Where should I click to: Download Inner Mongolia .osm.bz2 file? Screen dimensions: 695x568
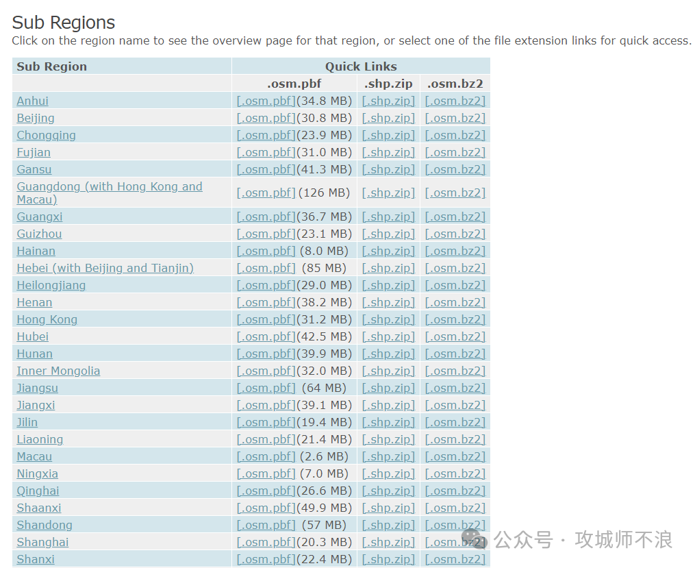pos(455,371)
